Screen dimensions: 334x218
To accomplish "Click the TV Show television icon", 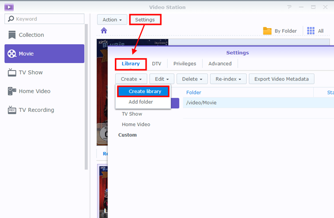I will click(x=12, y=72).
